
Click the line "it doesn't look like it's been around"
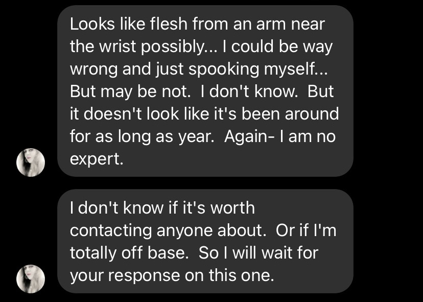(204, 113)
